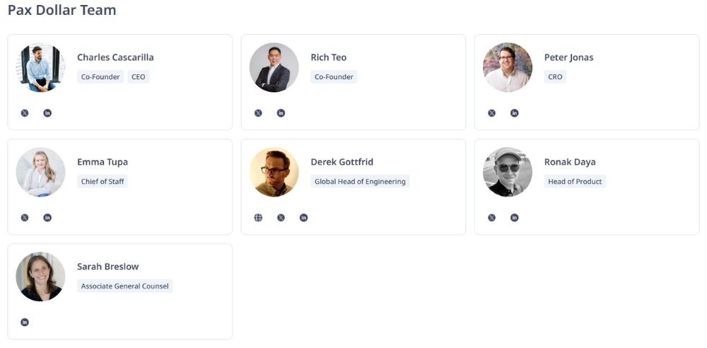Open Emma Tupa's LinkedIn icon
Screen dimensions: 707x348
tap(47, 218)
